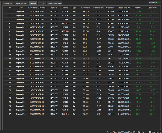The height and width of the screenshot is (133, 162).
Task: Click the Feedback button
Action: tap(154, 3)
